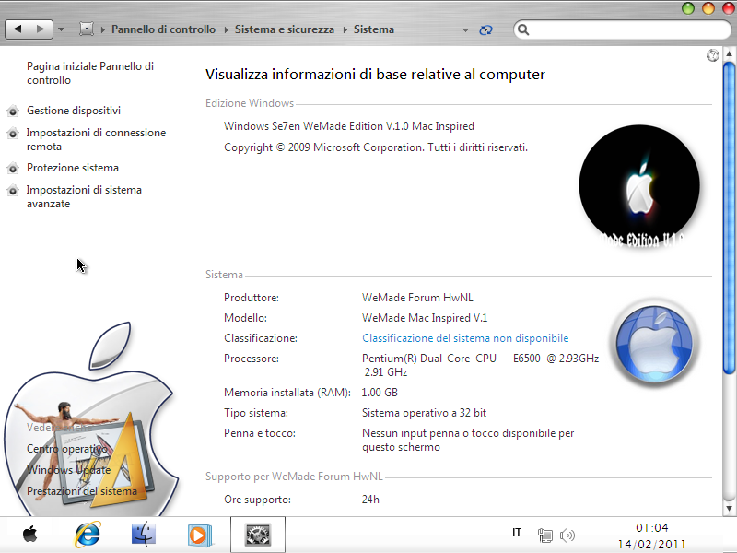
Task: Open Centro operativo link
Action: 66,449
